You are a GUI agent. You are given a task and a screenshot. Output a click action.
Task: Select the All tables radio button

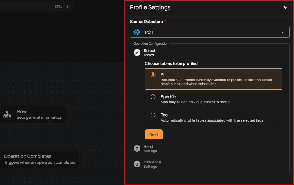click(x=153, y=75)
